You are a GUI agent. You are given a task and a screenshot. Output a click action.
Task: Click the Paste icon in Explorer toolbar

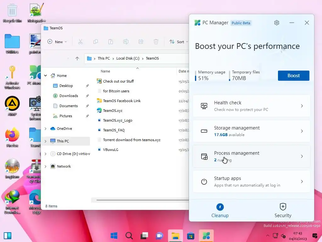coord(111,42)
